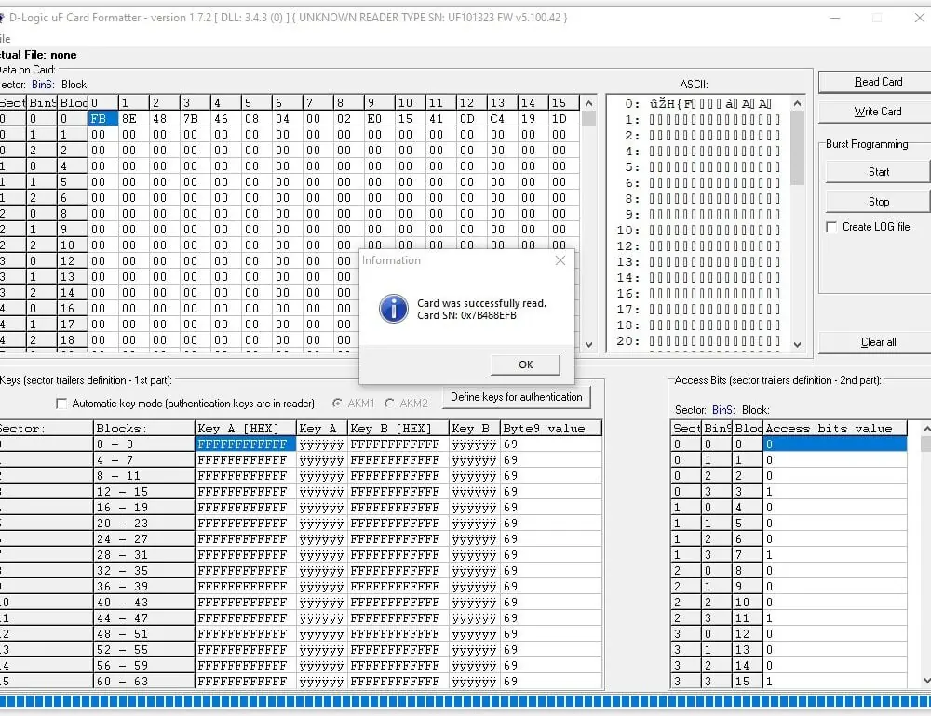
Task: Click the Blocks: column header in keys table
Action: pos(144,429)
